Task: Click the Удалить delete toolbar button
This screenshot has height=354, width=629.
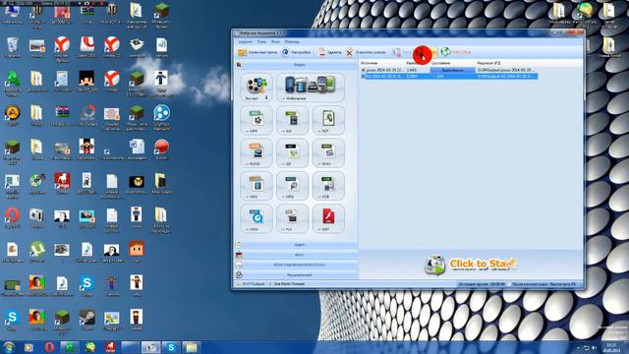Action: tap(329, 52)
